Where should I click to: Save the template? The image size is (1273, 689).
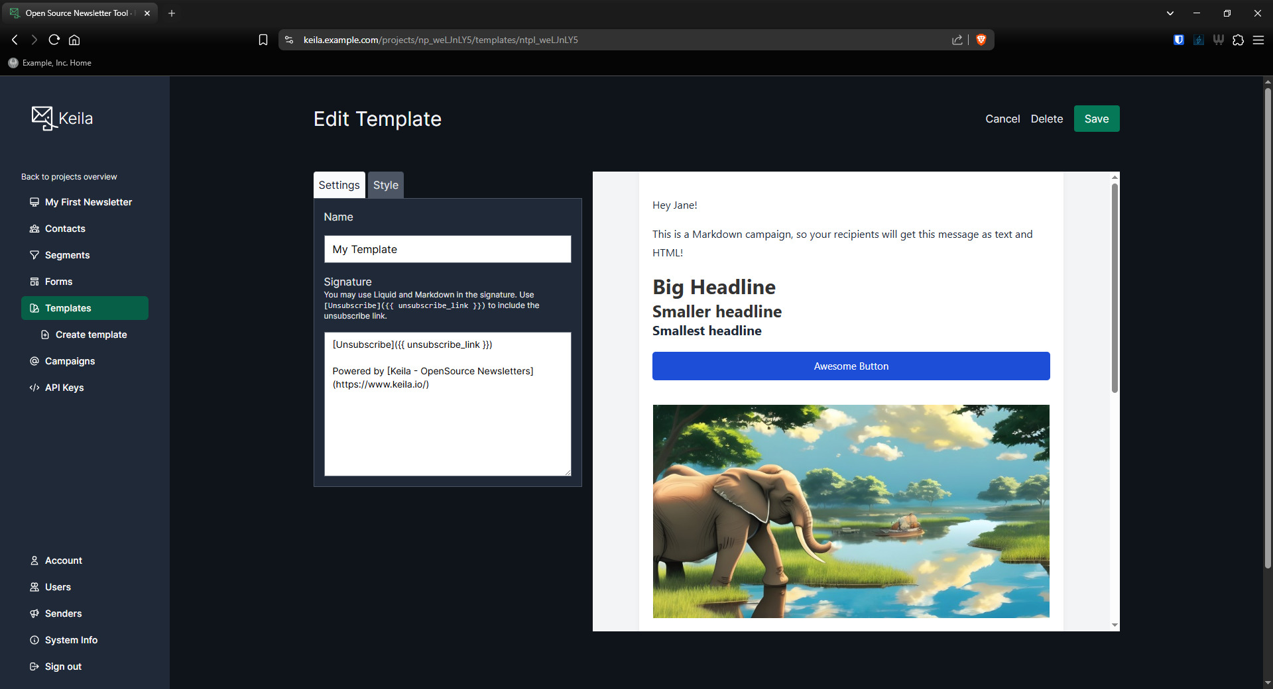tap(1096, 119)
